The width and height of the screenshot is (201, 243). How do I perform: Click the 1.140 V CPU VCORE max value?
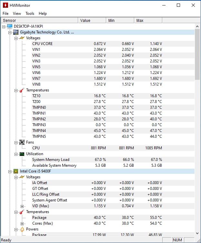pos(156,44)
